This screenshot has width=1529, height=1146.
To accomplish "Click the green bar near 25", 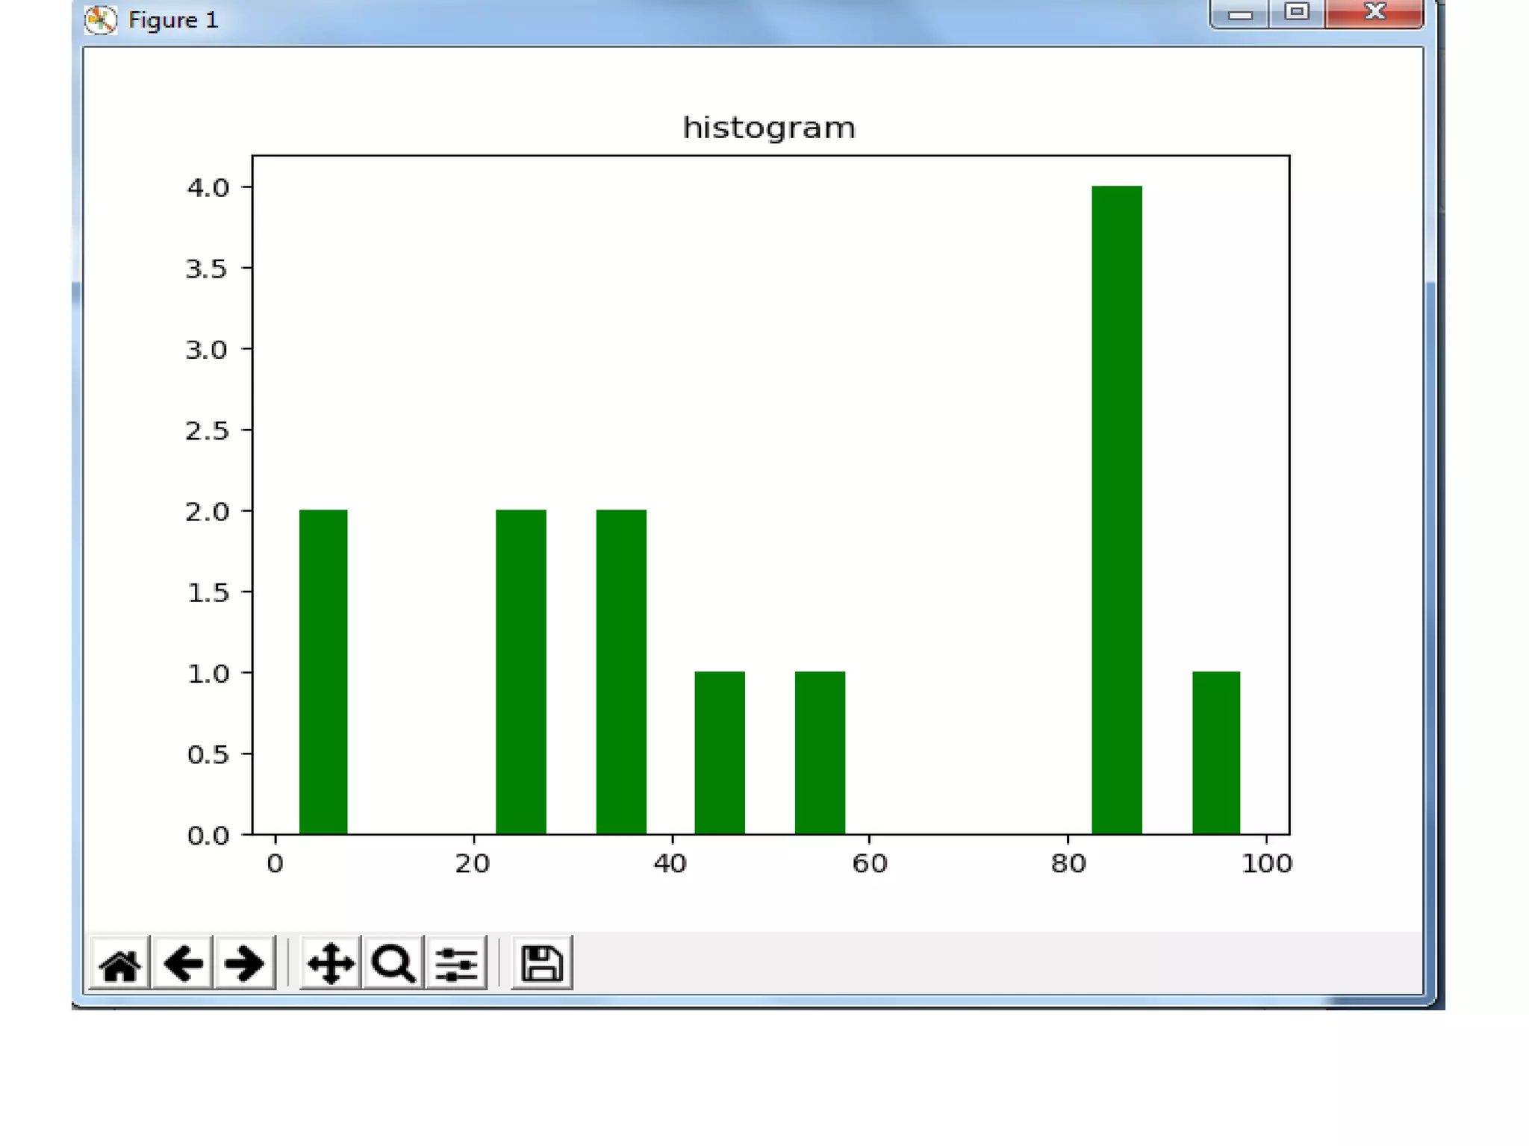I will pyautogui.click(x=520, y=671).
